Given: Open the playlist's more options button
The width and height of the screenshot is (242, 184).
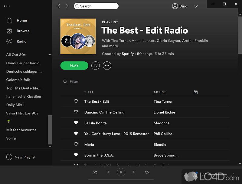Looking at the screenshot, I should pyautogui.click(x=107, y=66).
